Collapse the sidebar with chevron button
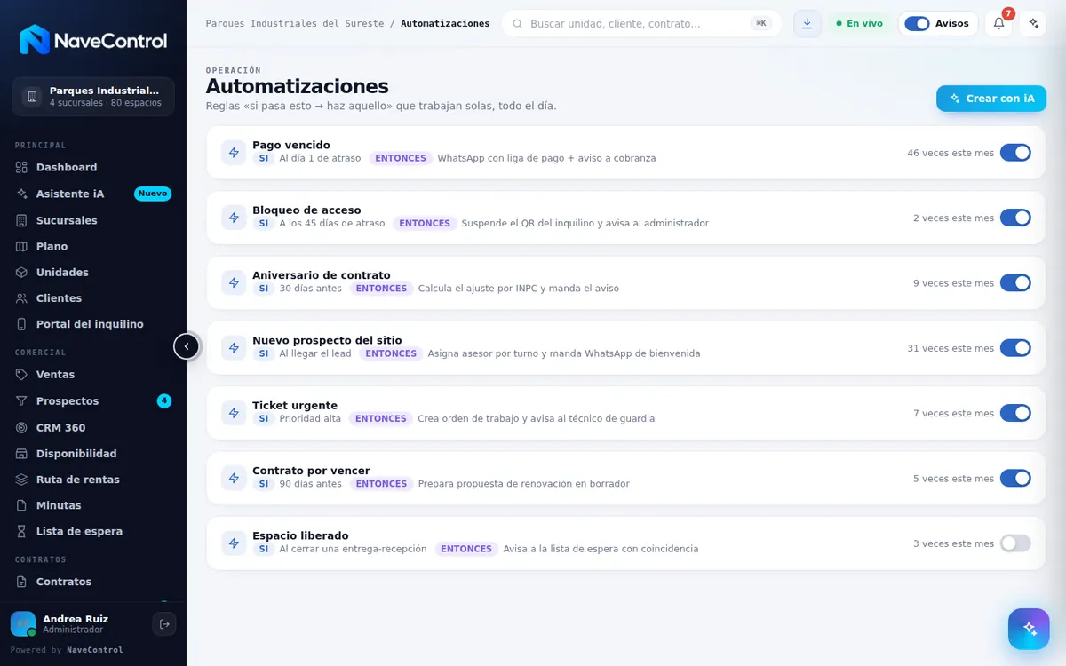1066x666 pixels. 187,346
